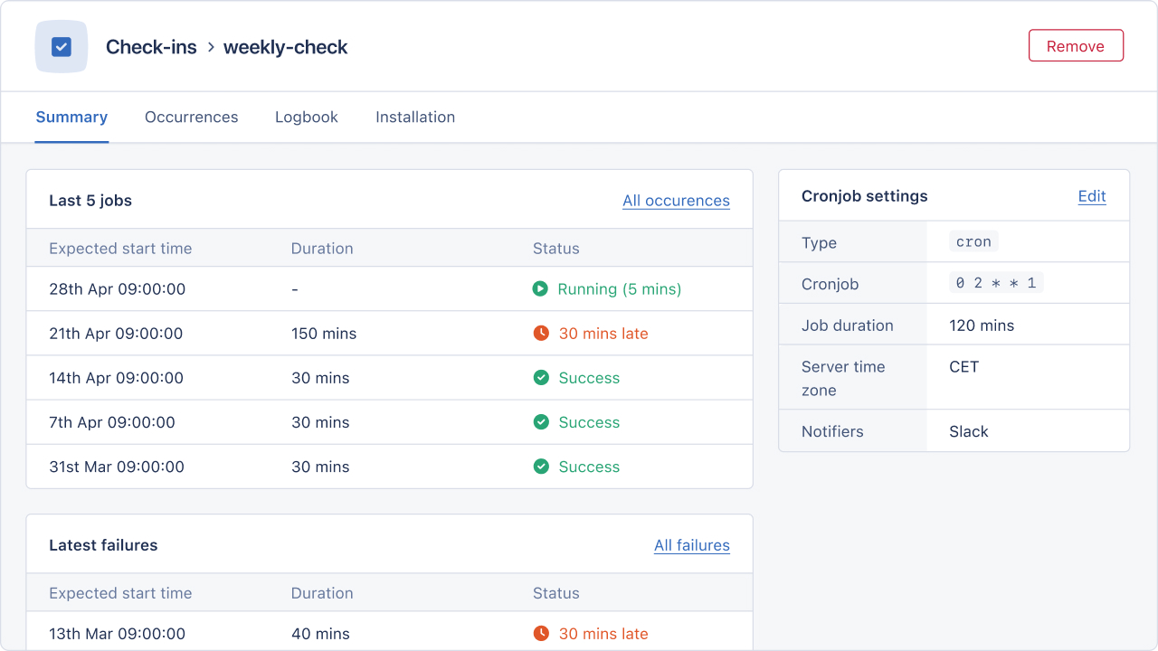Edit the Cronjob settings
1158x651 pixels.
pyautogui.click(x=1091, y=196)
